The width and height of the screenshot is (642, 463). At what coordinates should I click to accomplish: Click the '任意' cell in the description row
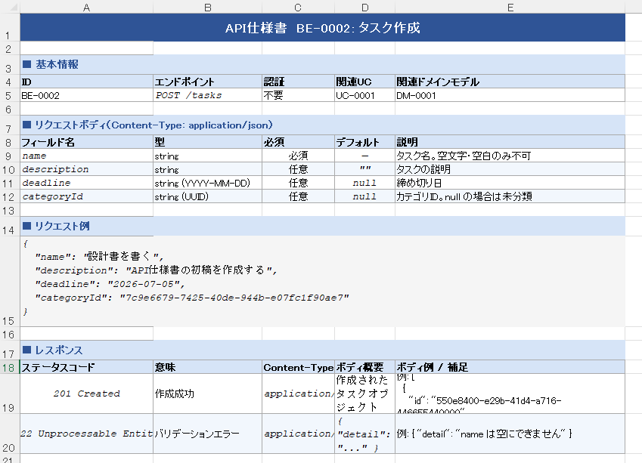click(x=298, y=169)
